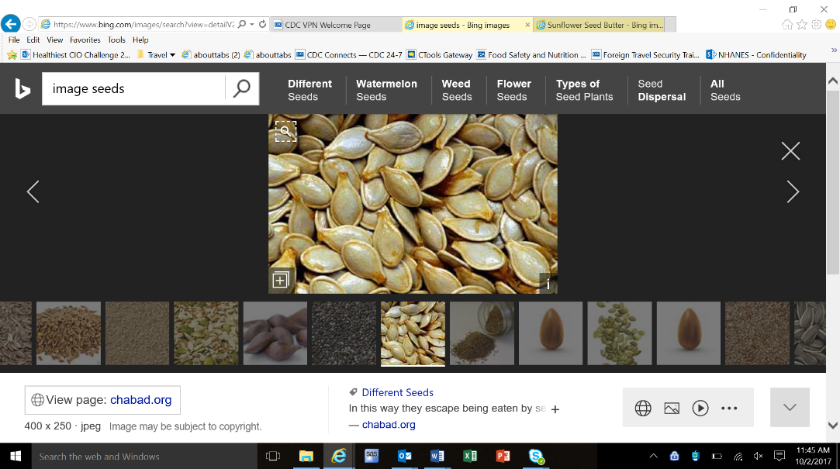This screenshot has width=840, height=469.
Task: Select the Watermelon Seeds suggestion
Action: 386,90
